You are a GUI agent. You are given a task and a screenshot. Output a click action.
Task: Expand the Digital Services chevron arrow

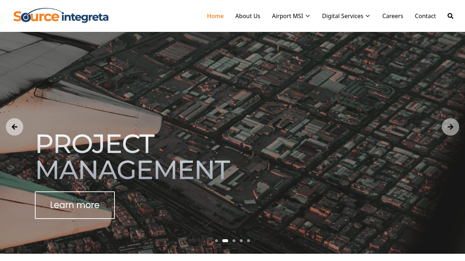[368, 16]
